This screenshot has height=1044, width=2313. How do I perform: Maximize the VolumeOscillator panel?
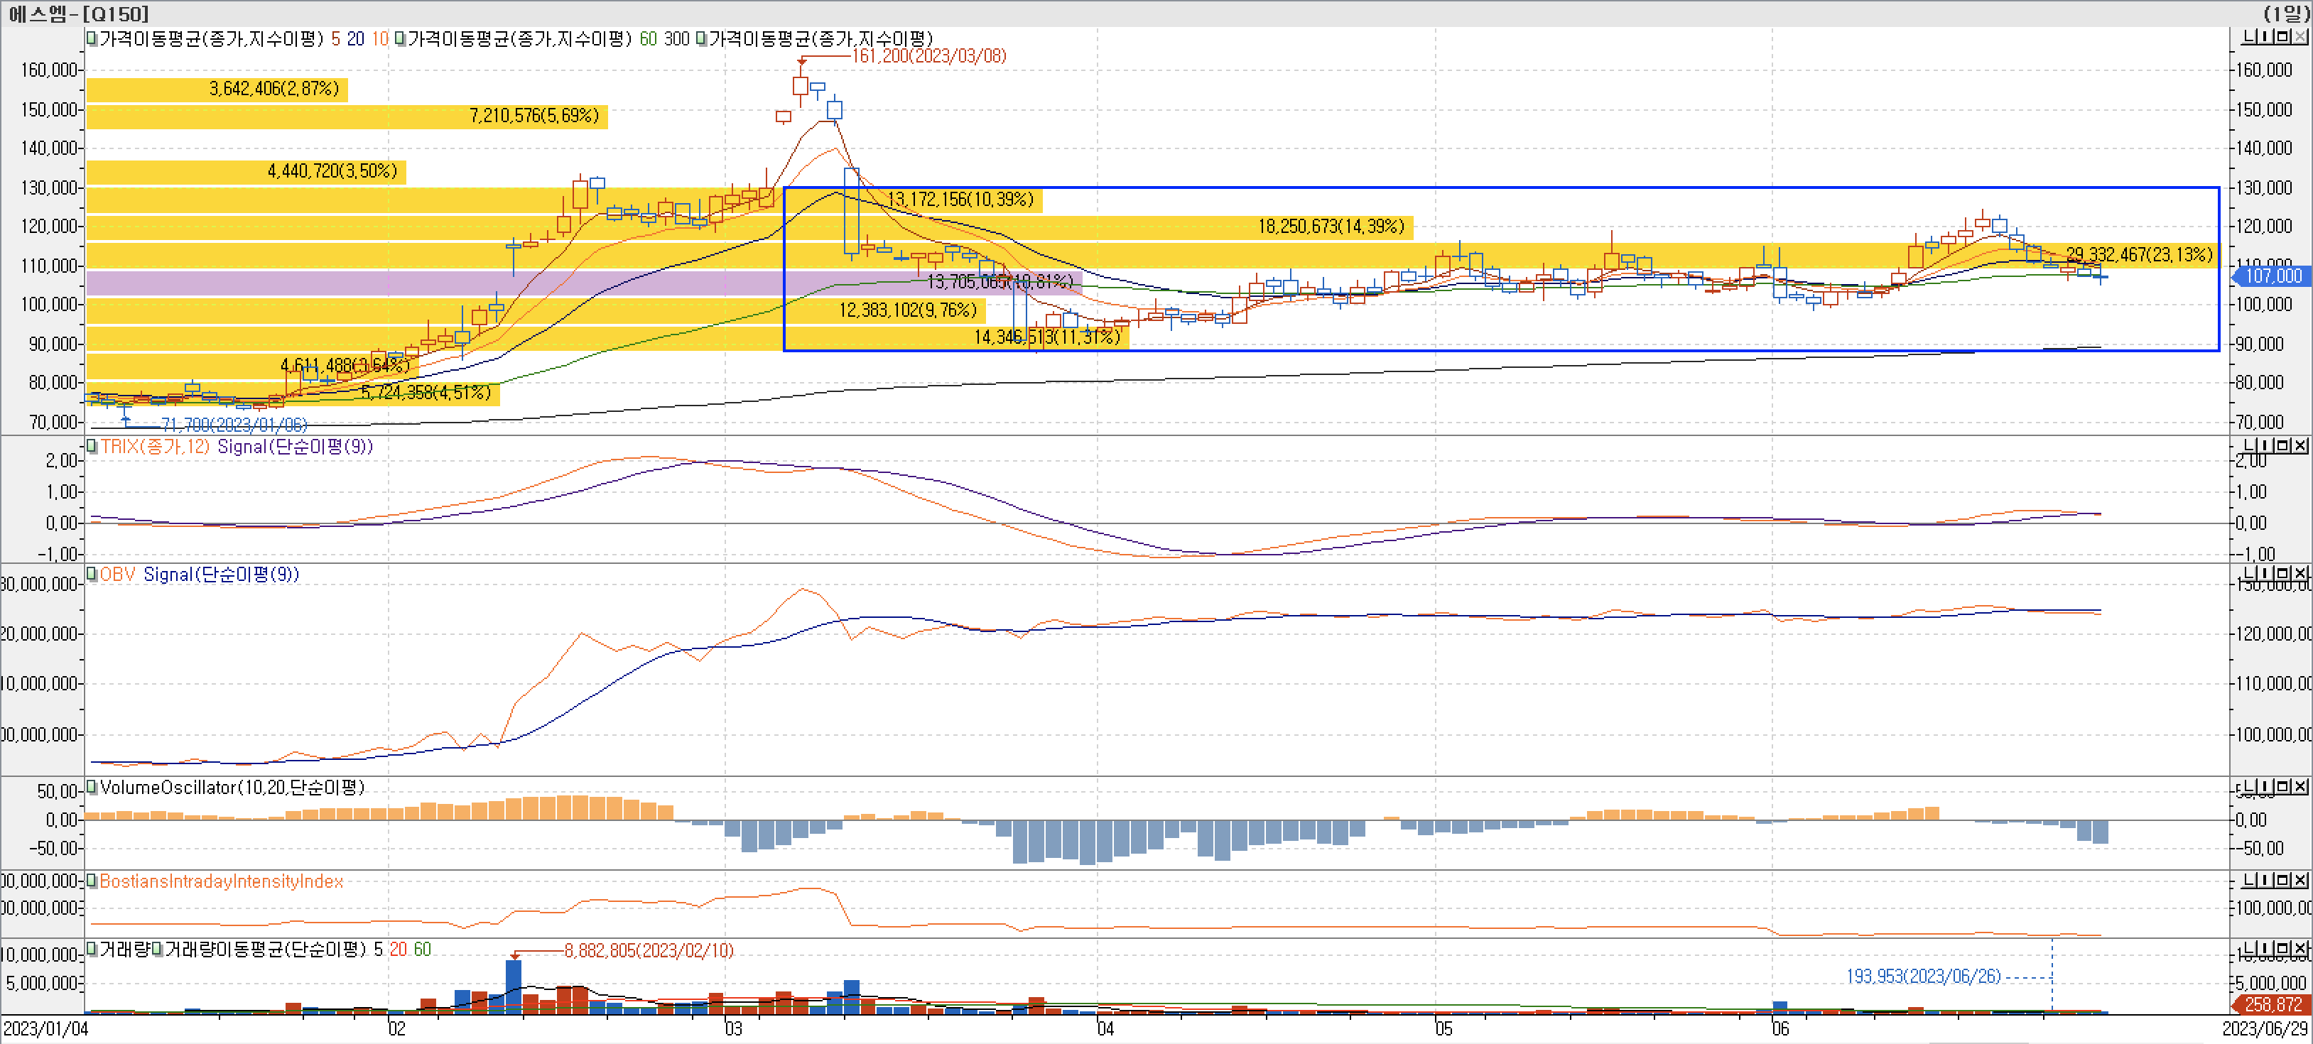pyautogui.click(x=2285, y=786)
